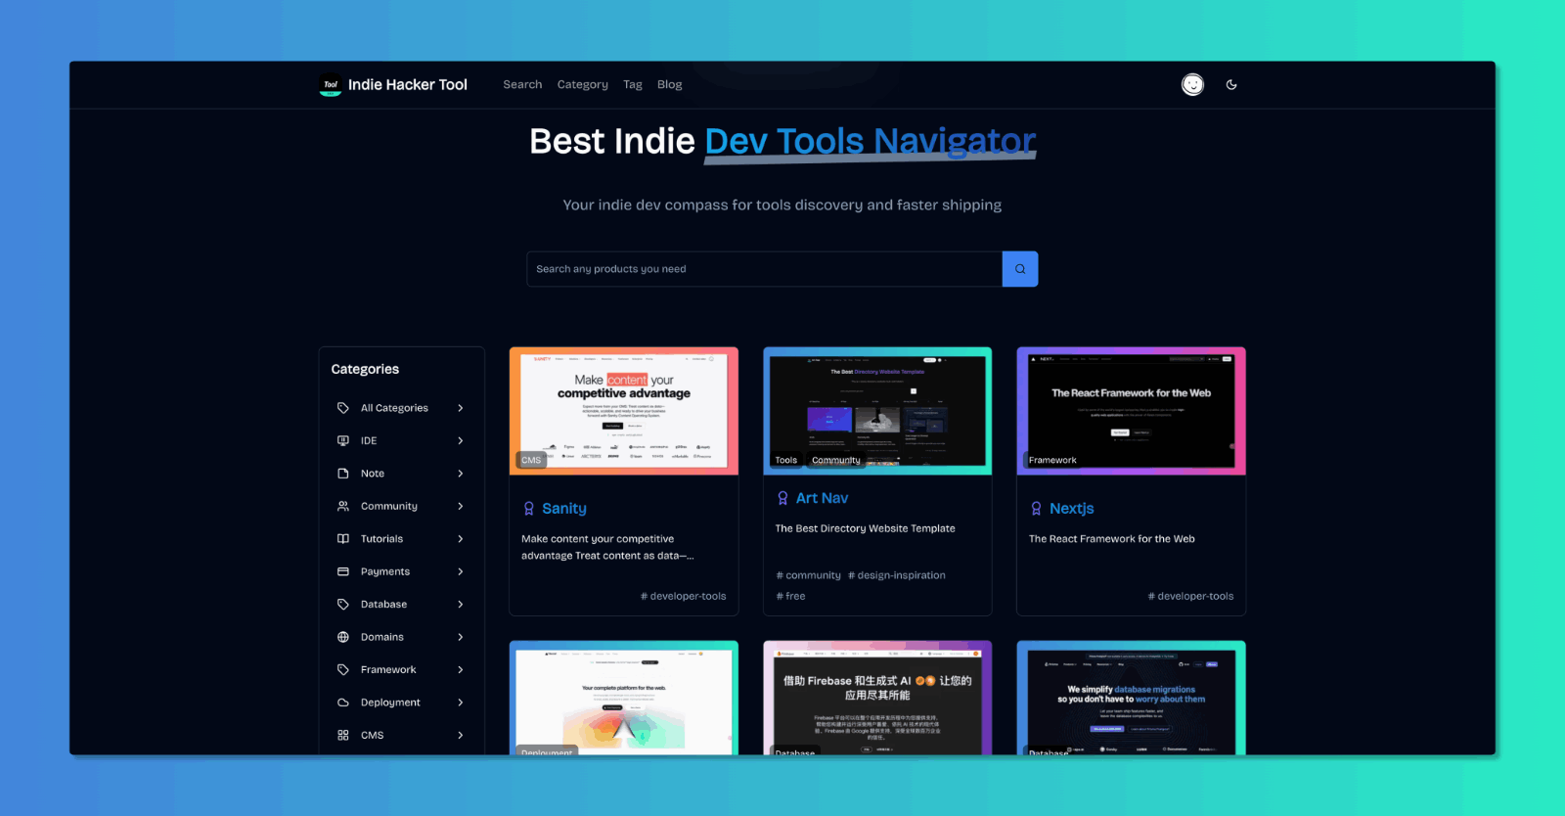Screen dimensions: 1565x816
Task: Click the CMS badge on Sanity thumbnail
Action: [x=531, y=460]
